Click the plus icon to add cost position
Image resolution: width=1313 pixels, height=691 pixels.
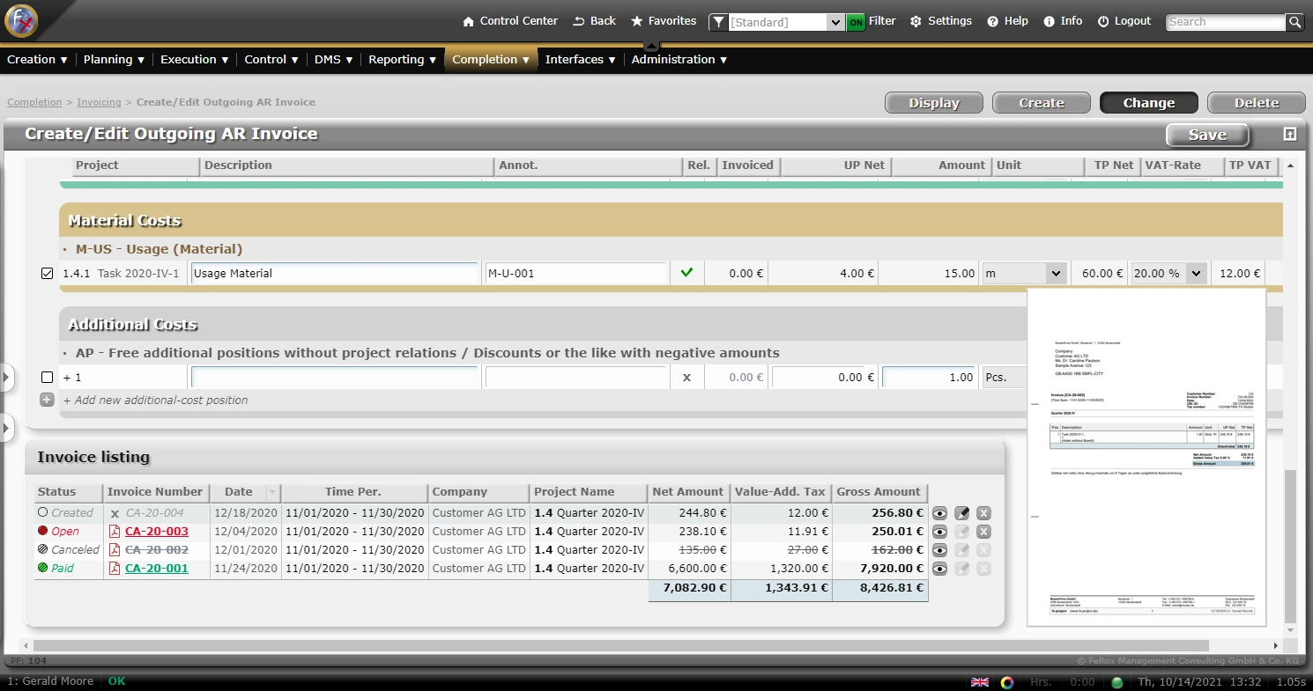pyautogui.click(x=48, y=400)
